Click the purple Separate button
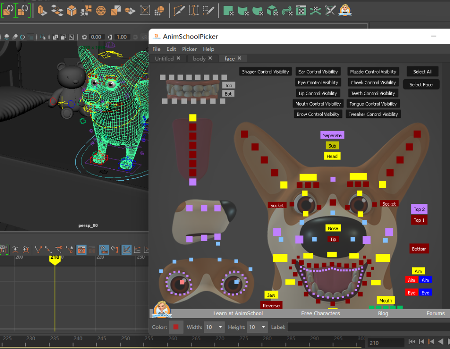 [x=332, y=135]
